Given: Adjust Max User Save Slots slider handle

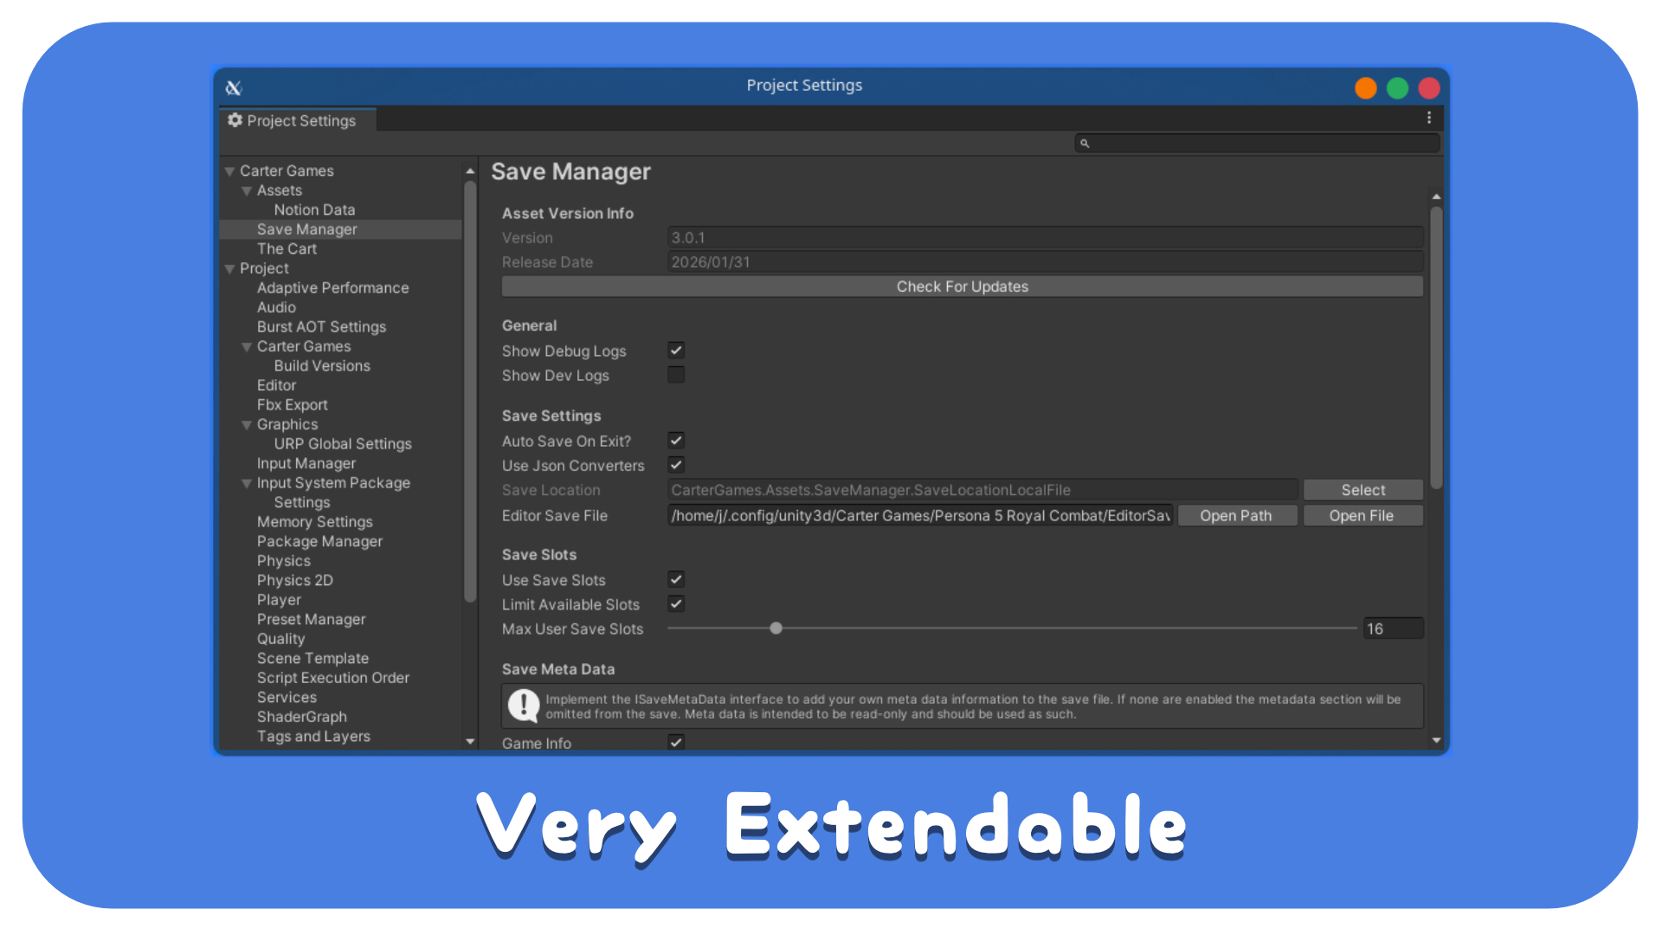Looking at the screenshot, I should [x=776, y=629].
